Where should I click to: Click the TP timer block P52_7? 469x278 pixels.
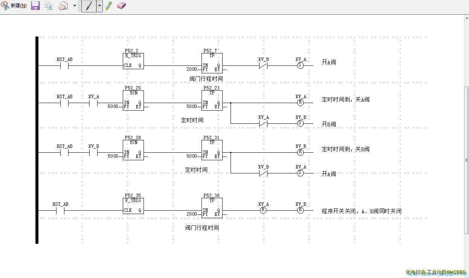click(x=212, y=62)
